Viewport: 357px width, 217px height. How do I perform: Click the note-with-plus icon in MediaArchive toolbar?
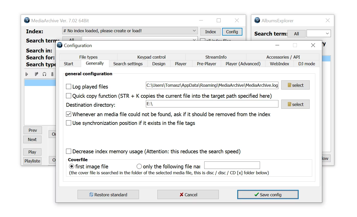coord(36,74)
